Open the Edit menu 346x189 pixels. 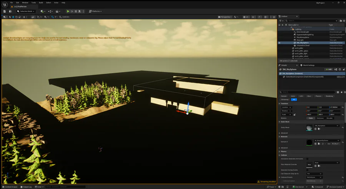[x=17, y=3]
